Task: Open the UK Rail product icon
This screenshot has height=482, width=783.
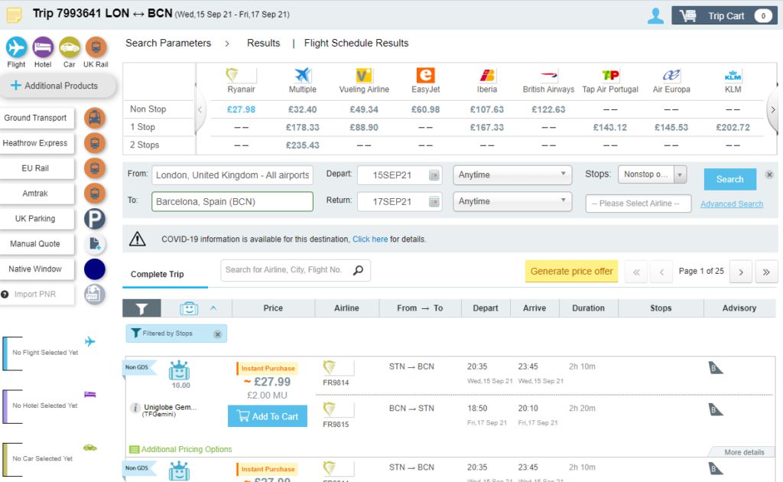Action: click(x=96, y=48)
